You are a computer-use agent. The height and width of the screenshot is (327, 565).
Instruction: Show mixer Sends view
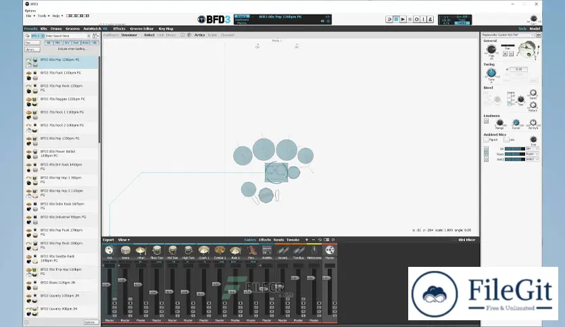pos(278,240)
